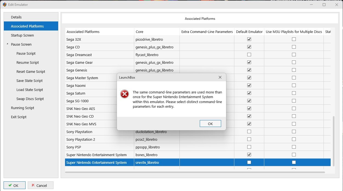Close the LaunchBox error dialog with X
The image size is (343, 191).
(x=220, y=77)
